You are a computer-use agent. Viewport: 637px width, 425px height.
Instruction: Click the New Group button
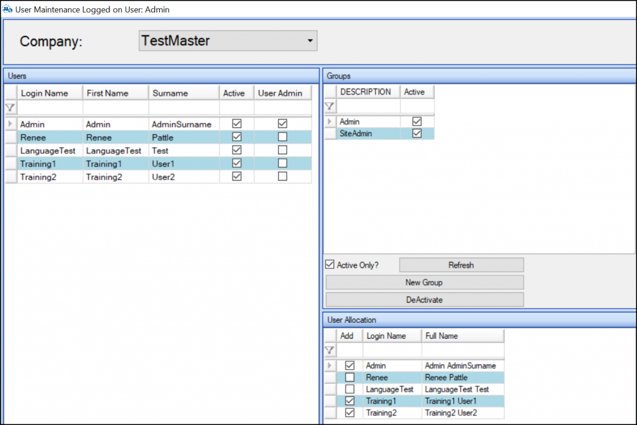click(424, 283)
